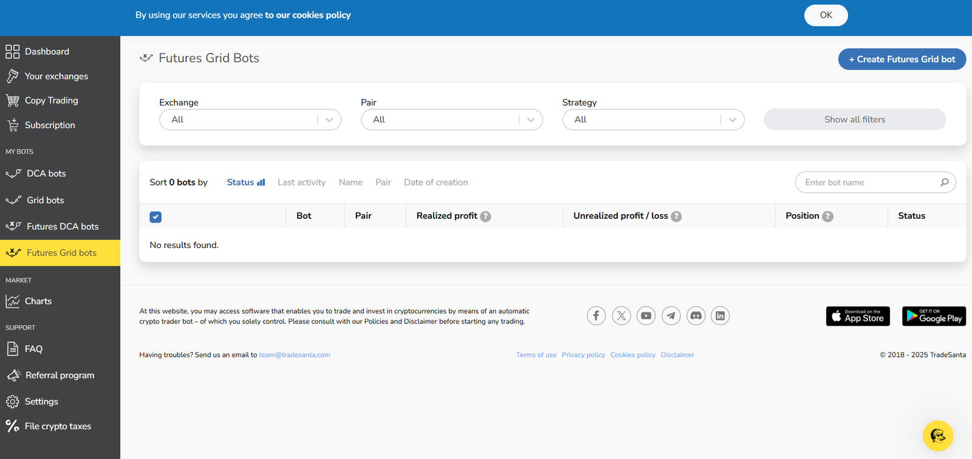Sort bots by Last activity
Image resolution: width=972 pixels, height=459 pixels.
(x=301, y=182)
